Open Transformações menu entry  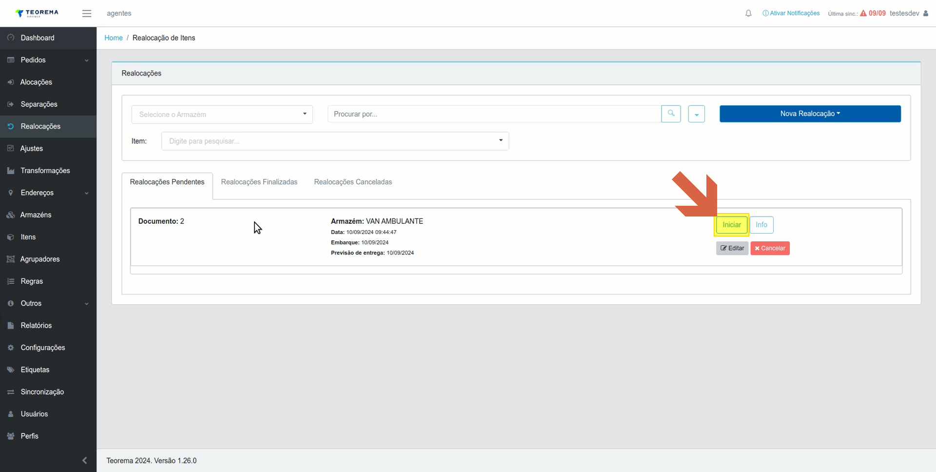(48, 171)
